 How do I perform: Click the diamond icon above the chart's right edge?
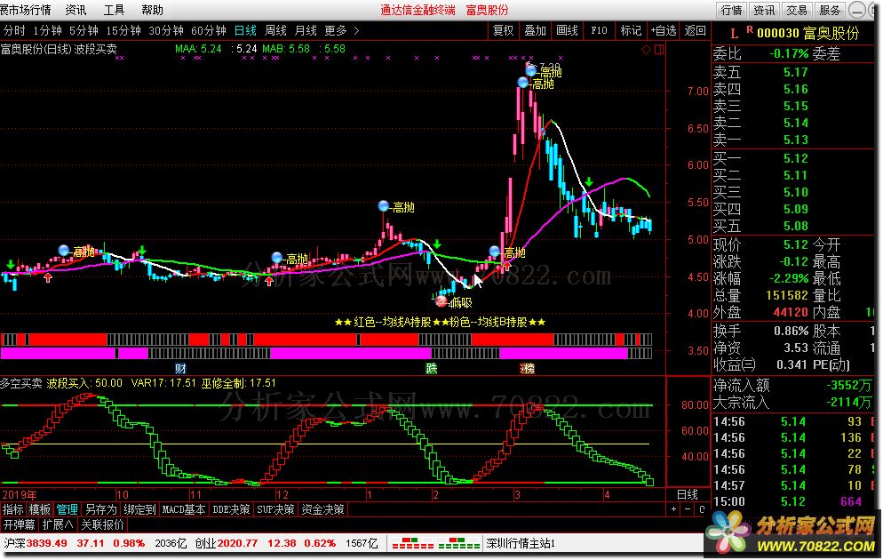click(646, 50)
